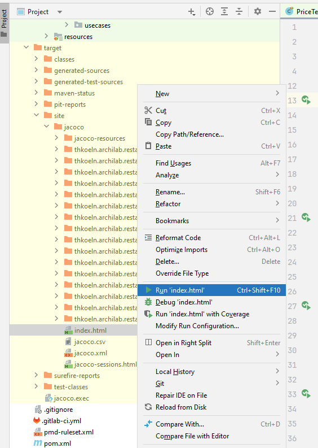The height and width of the screenshot is (448, 318).
Task: Collapse the target folder
Action: click(26, 47)
